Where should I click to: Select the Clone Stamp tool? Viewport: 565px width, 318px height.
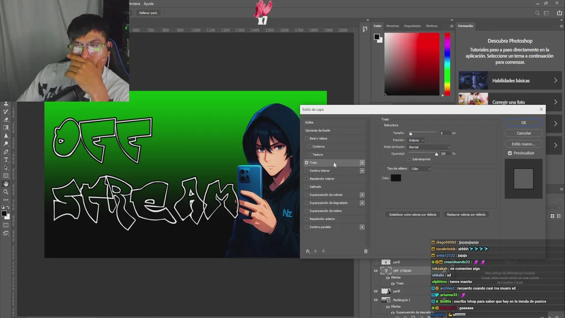[x=6, y=104]
